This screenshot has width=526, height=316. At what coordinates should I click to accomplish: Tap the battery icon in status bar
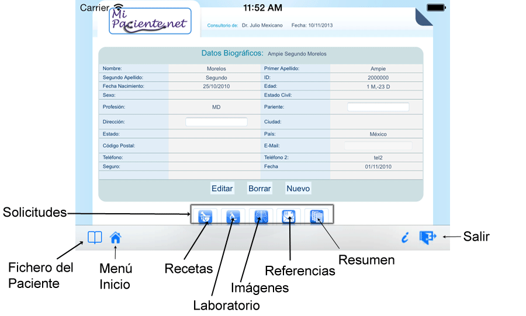click(x=436, y=8)
